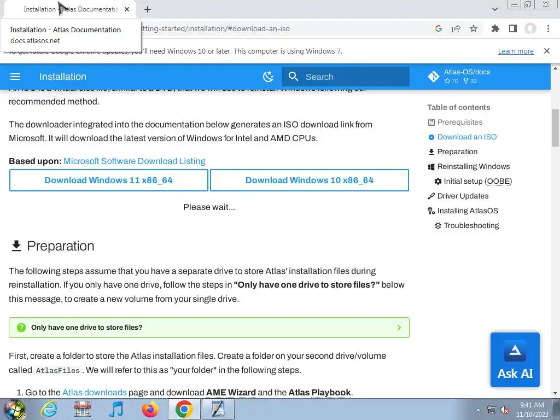Click Chrome taskbar icon
This screenshot has height=420, width=560.
click(184, 409)
